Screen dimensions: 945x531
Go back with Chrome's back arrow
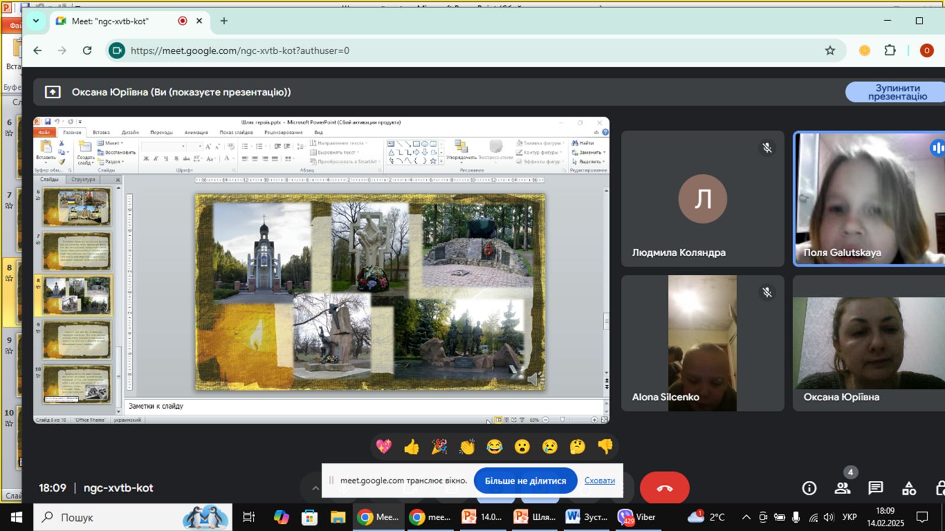(38, 51)
